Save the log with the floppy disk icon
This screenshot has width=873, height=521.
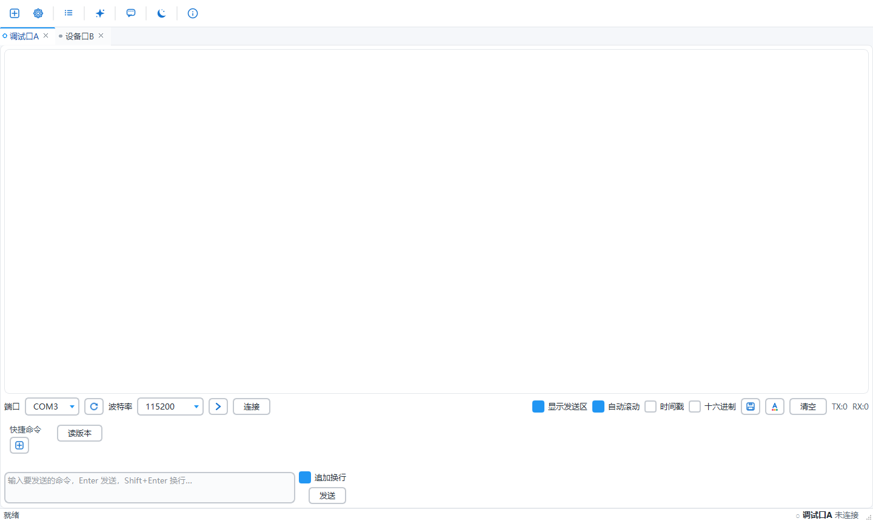(x=751, y=407)
